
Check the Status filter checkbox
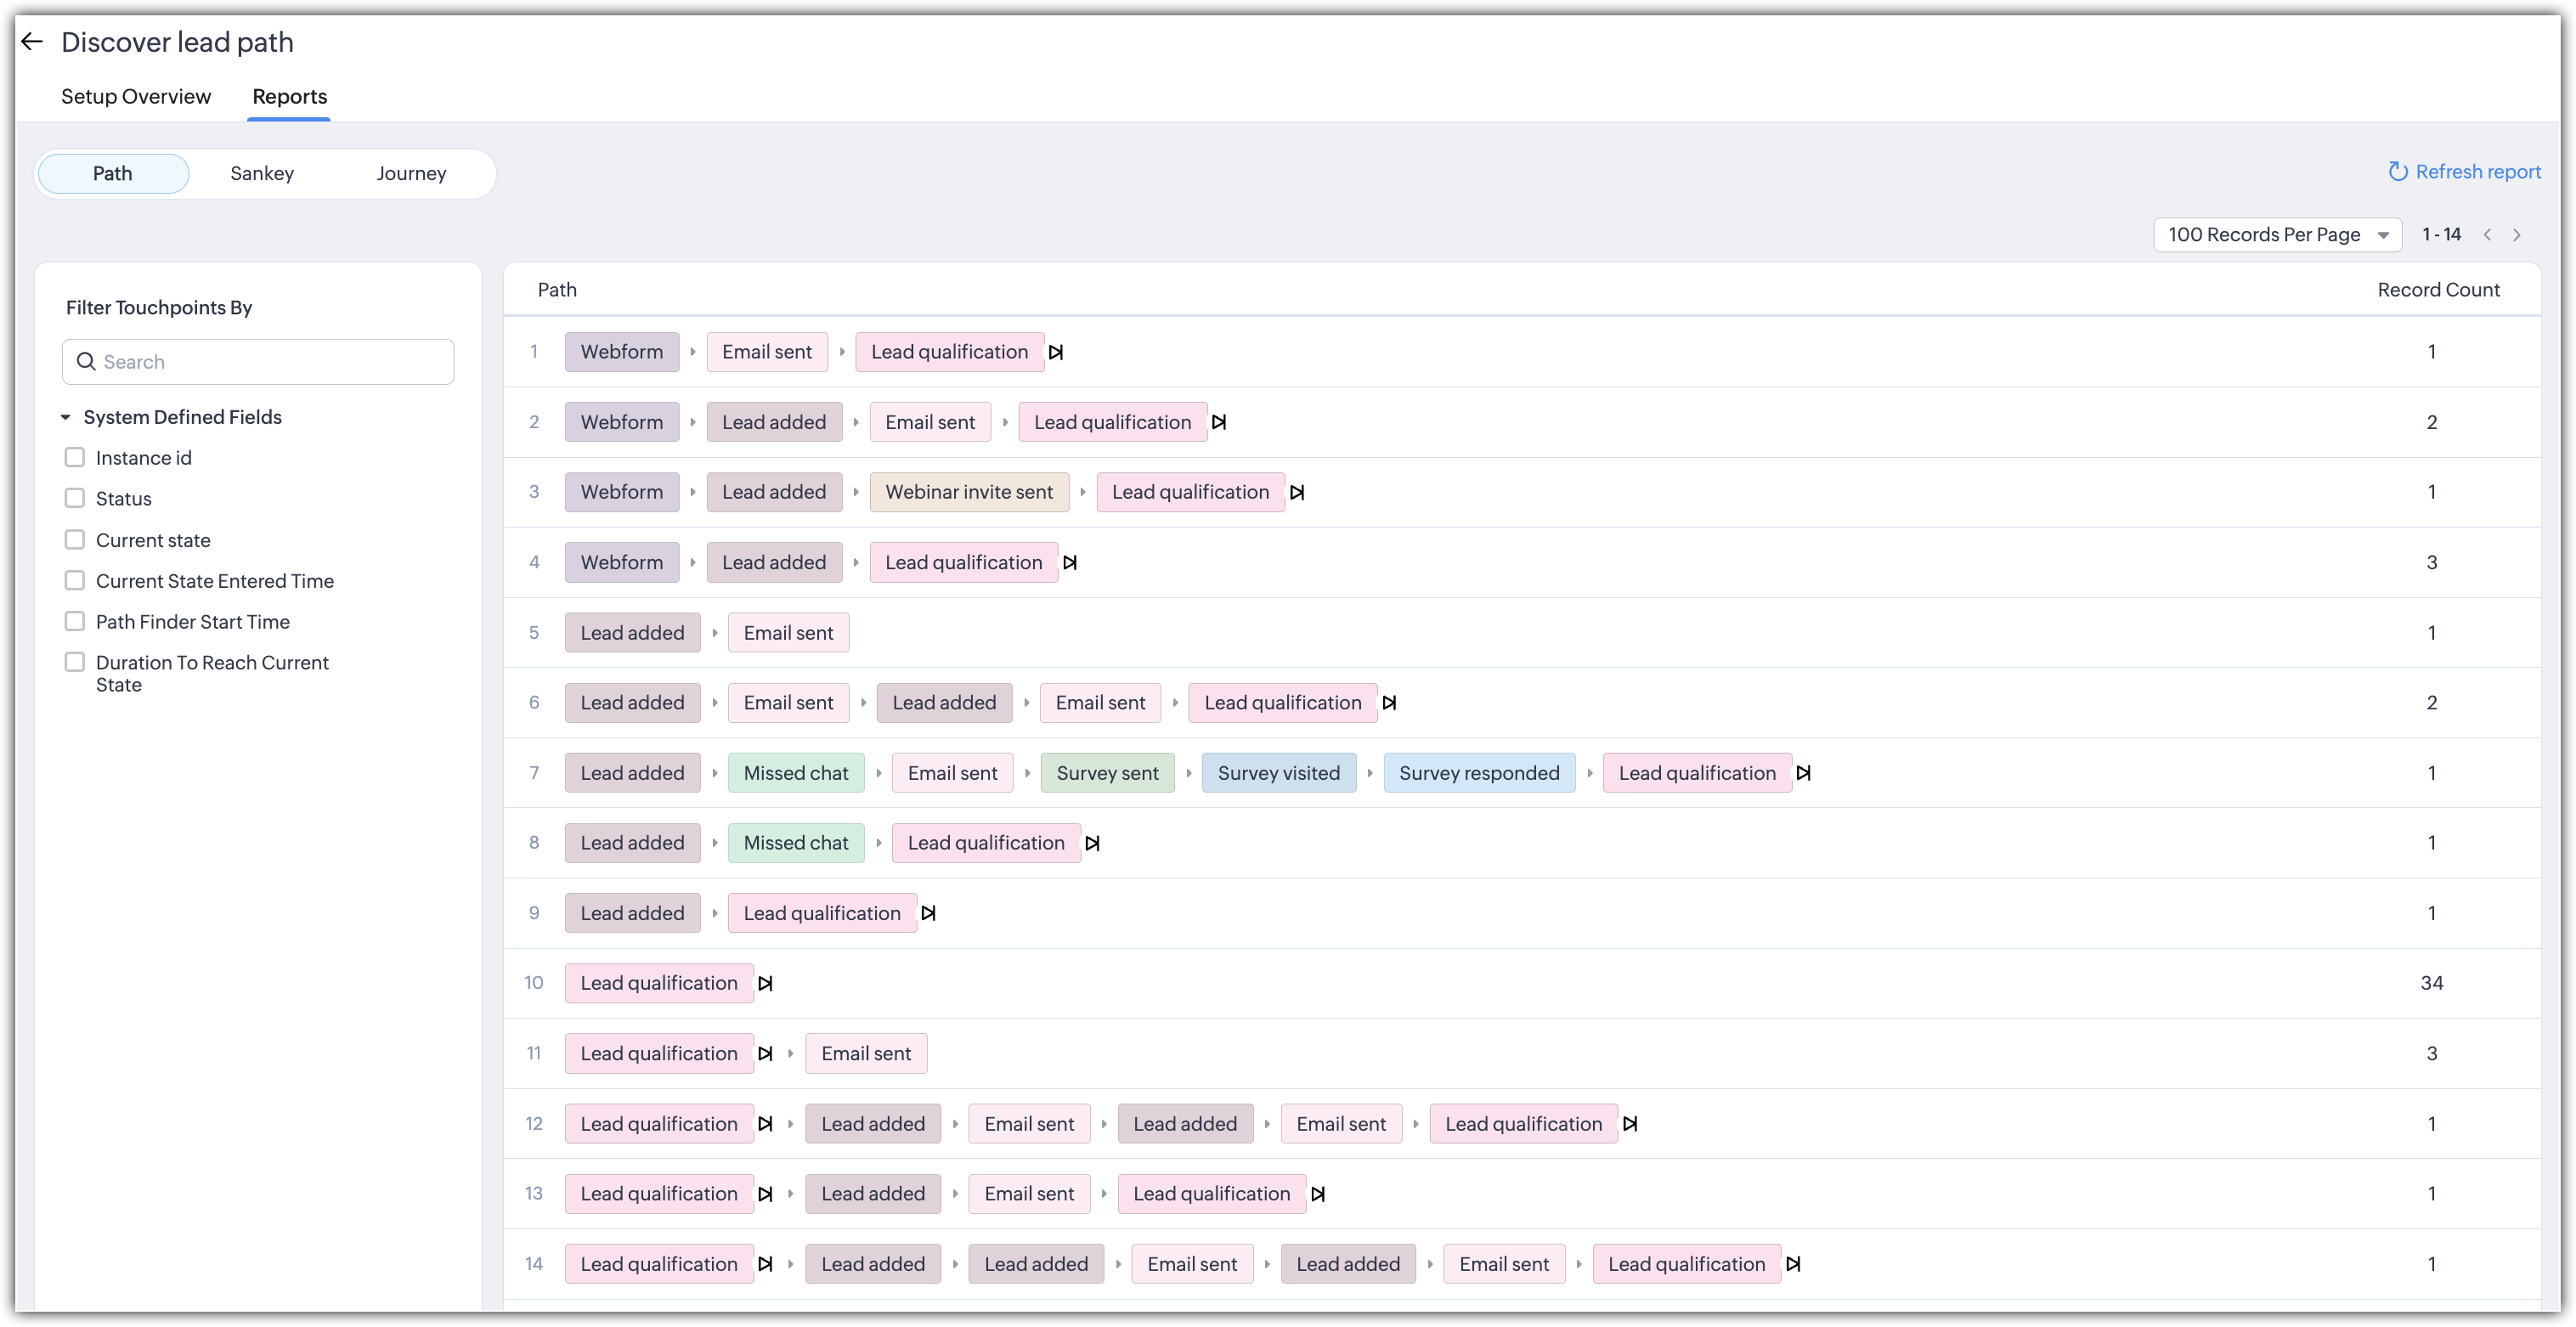pos(75,498)
